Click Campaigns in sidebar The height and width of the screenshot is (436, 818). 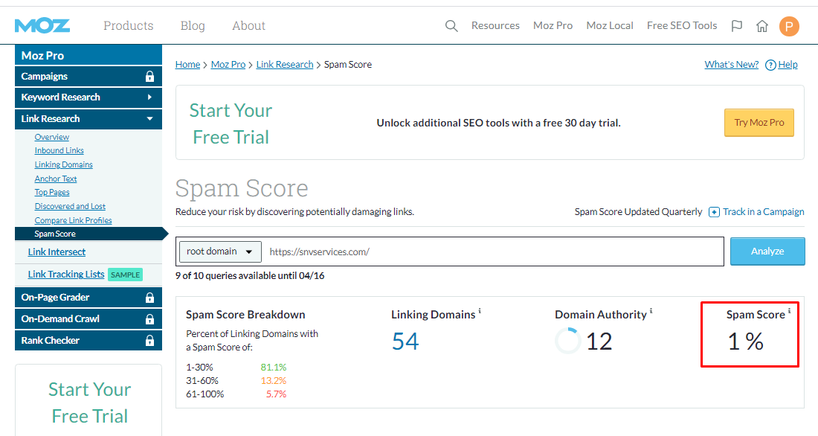click(x=88, y=76)
